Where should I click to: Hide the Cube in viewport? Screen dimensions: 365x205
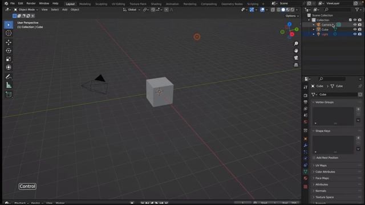tap(355, 29)
